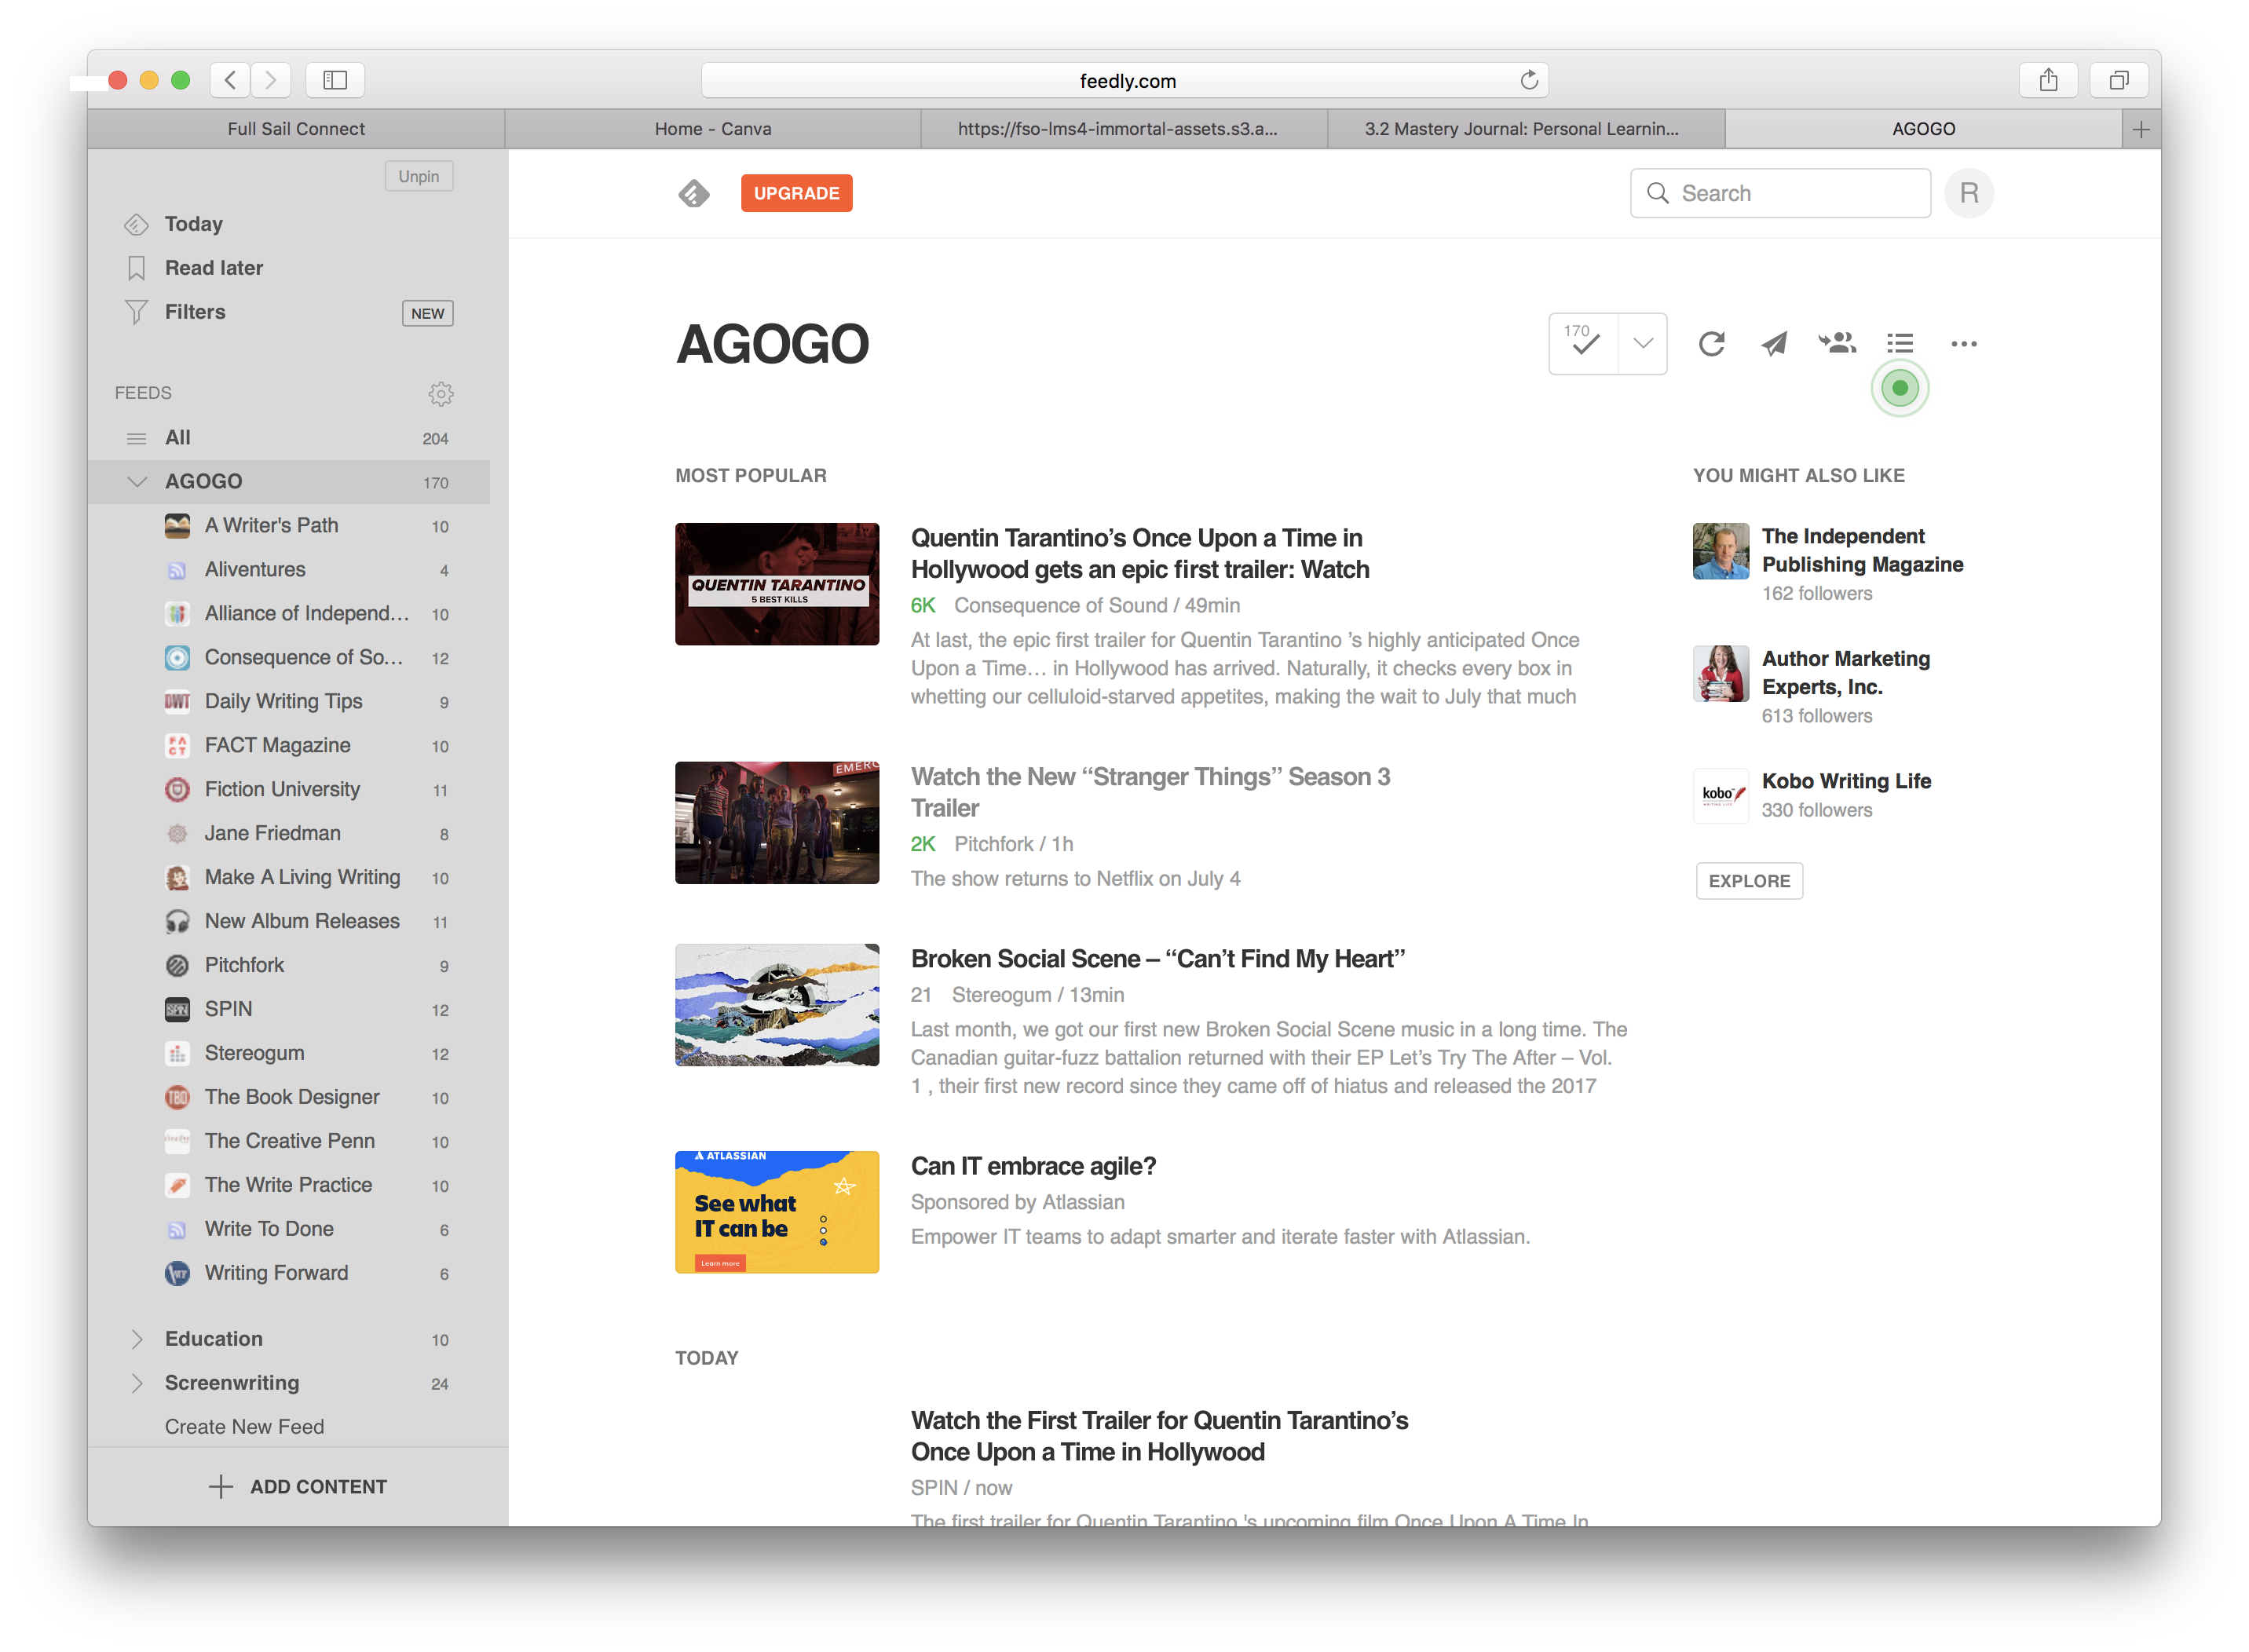This screenshot has width=2249, height=1652.
Task: Mark all 170 as read checkmark
Action: point(1584,343)
